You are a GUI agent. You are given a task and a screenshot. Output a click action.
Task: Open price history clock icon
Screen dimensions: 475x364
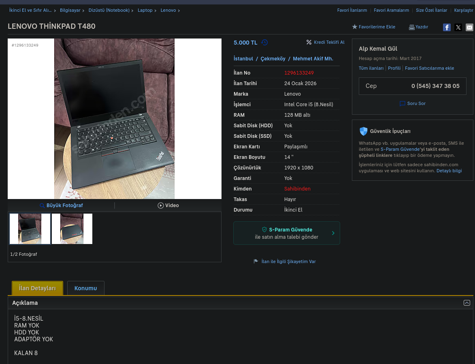[264, 43]
